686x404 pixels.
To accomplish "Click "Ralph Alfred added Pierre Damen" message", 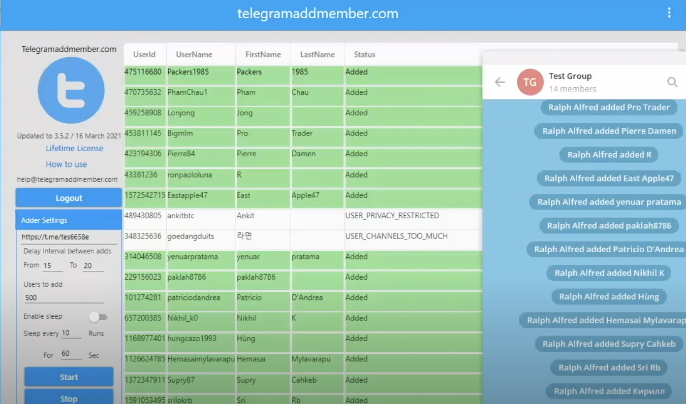I will (x=609, y=131).
